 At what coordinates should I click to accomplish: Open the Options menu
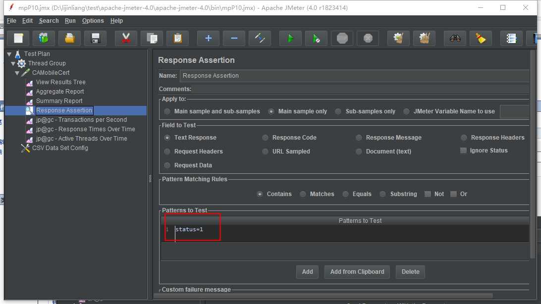click(93, 21)
